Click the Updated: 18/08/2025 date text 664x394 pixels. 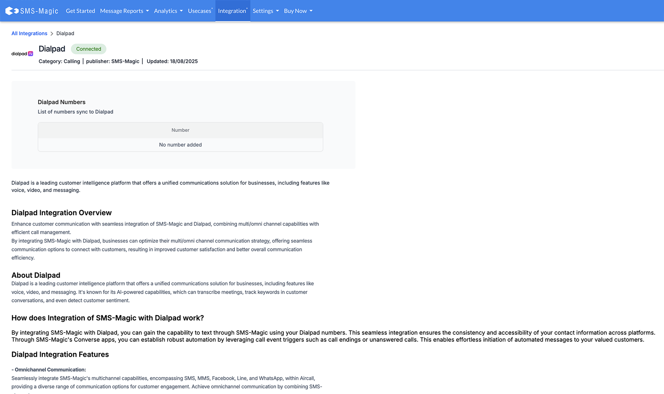coord(172,61)
